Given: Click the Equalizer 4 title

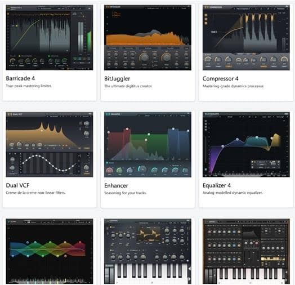Looking at the screenshot, I should click(217, 185).
